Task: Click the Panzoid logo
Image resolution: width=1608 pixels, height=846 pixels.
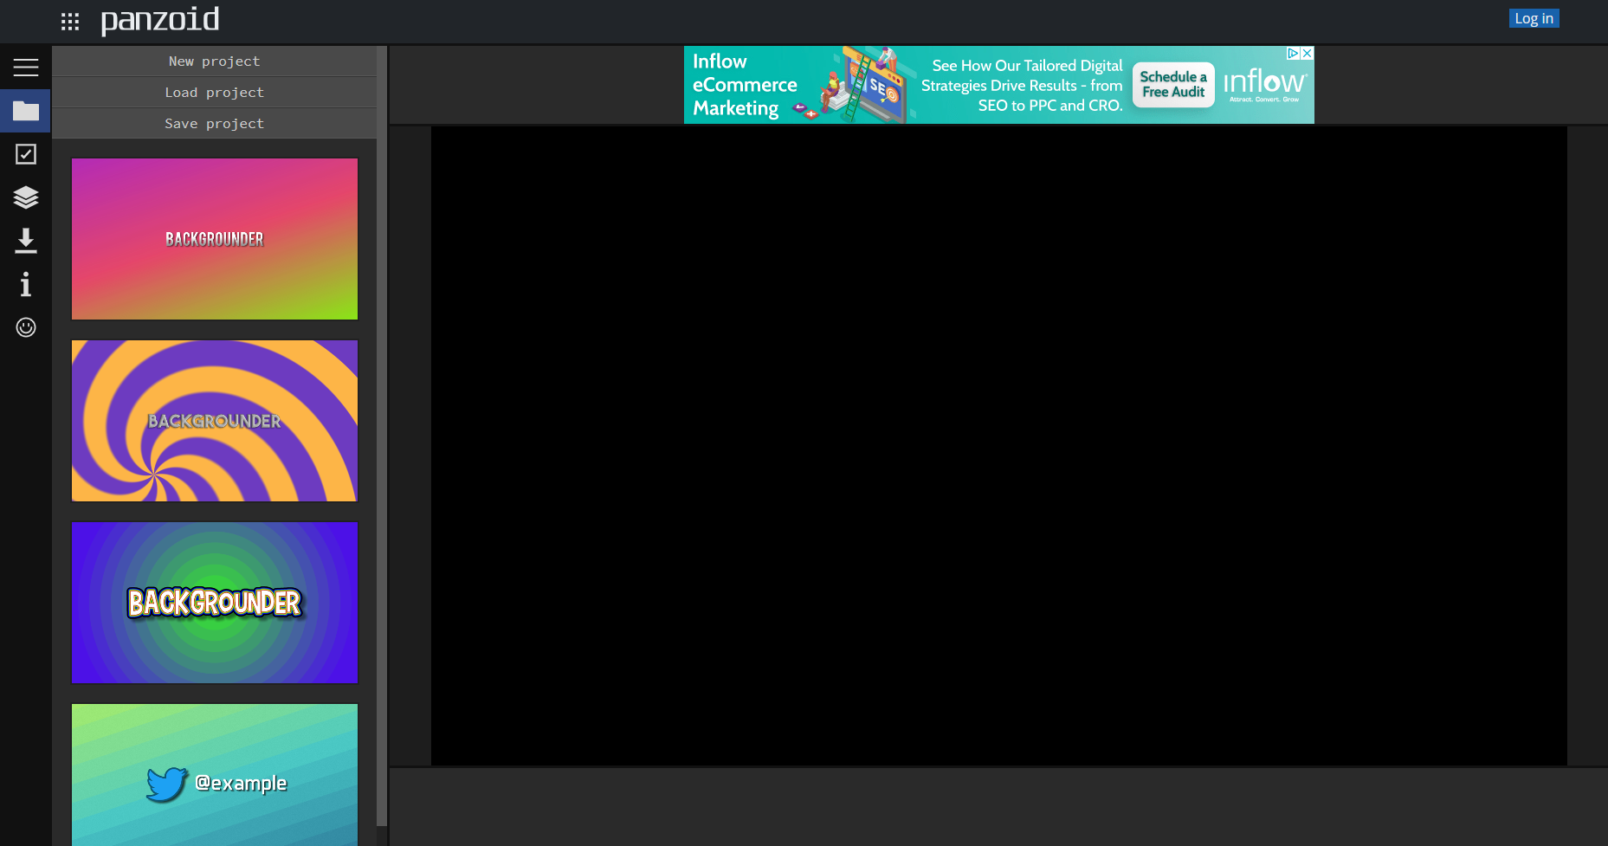Action: [160, 20]
